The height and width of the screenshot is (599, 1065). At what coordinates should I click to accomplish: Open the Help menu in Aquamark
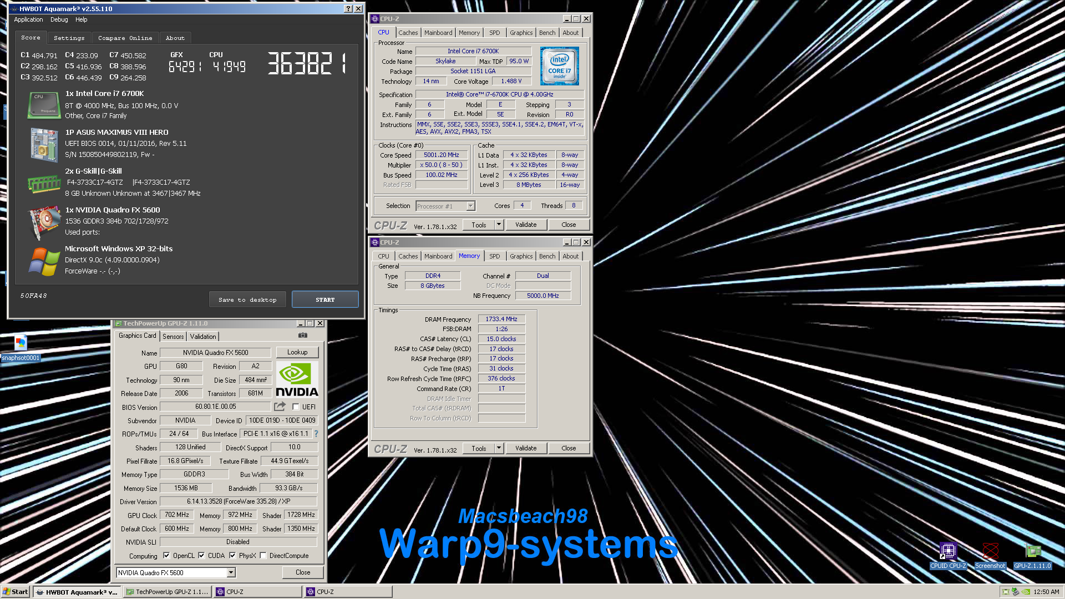(82, 19)
